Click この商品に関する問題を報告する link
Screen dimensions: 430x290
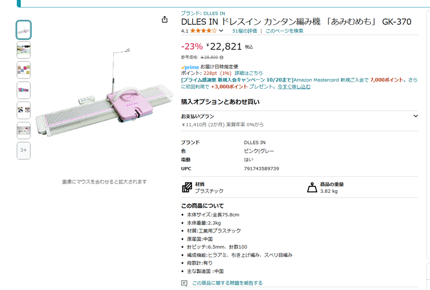(x=227, y=283)
